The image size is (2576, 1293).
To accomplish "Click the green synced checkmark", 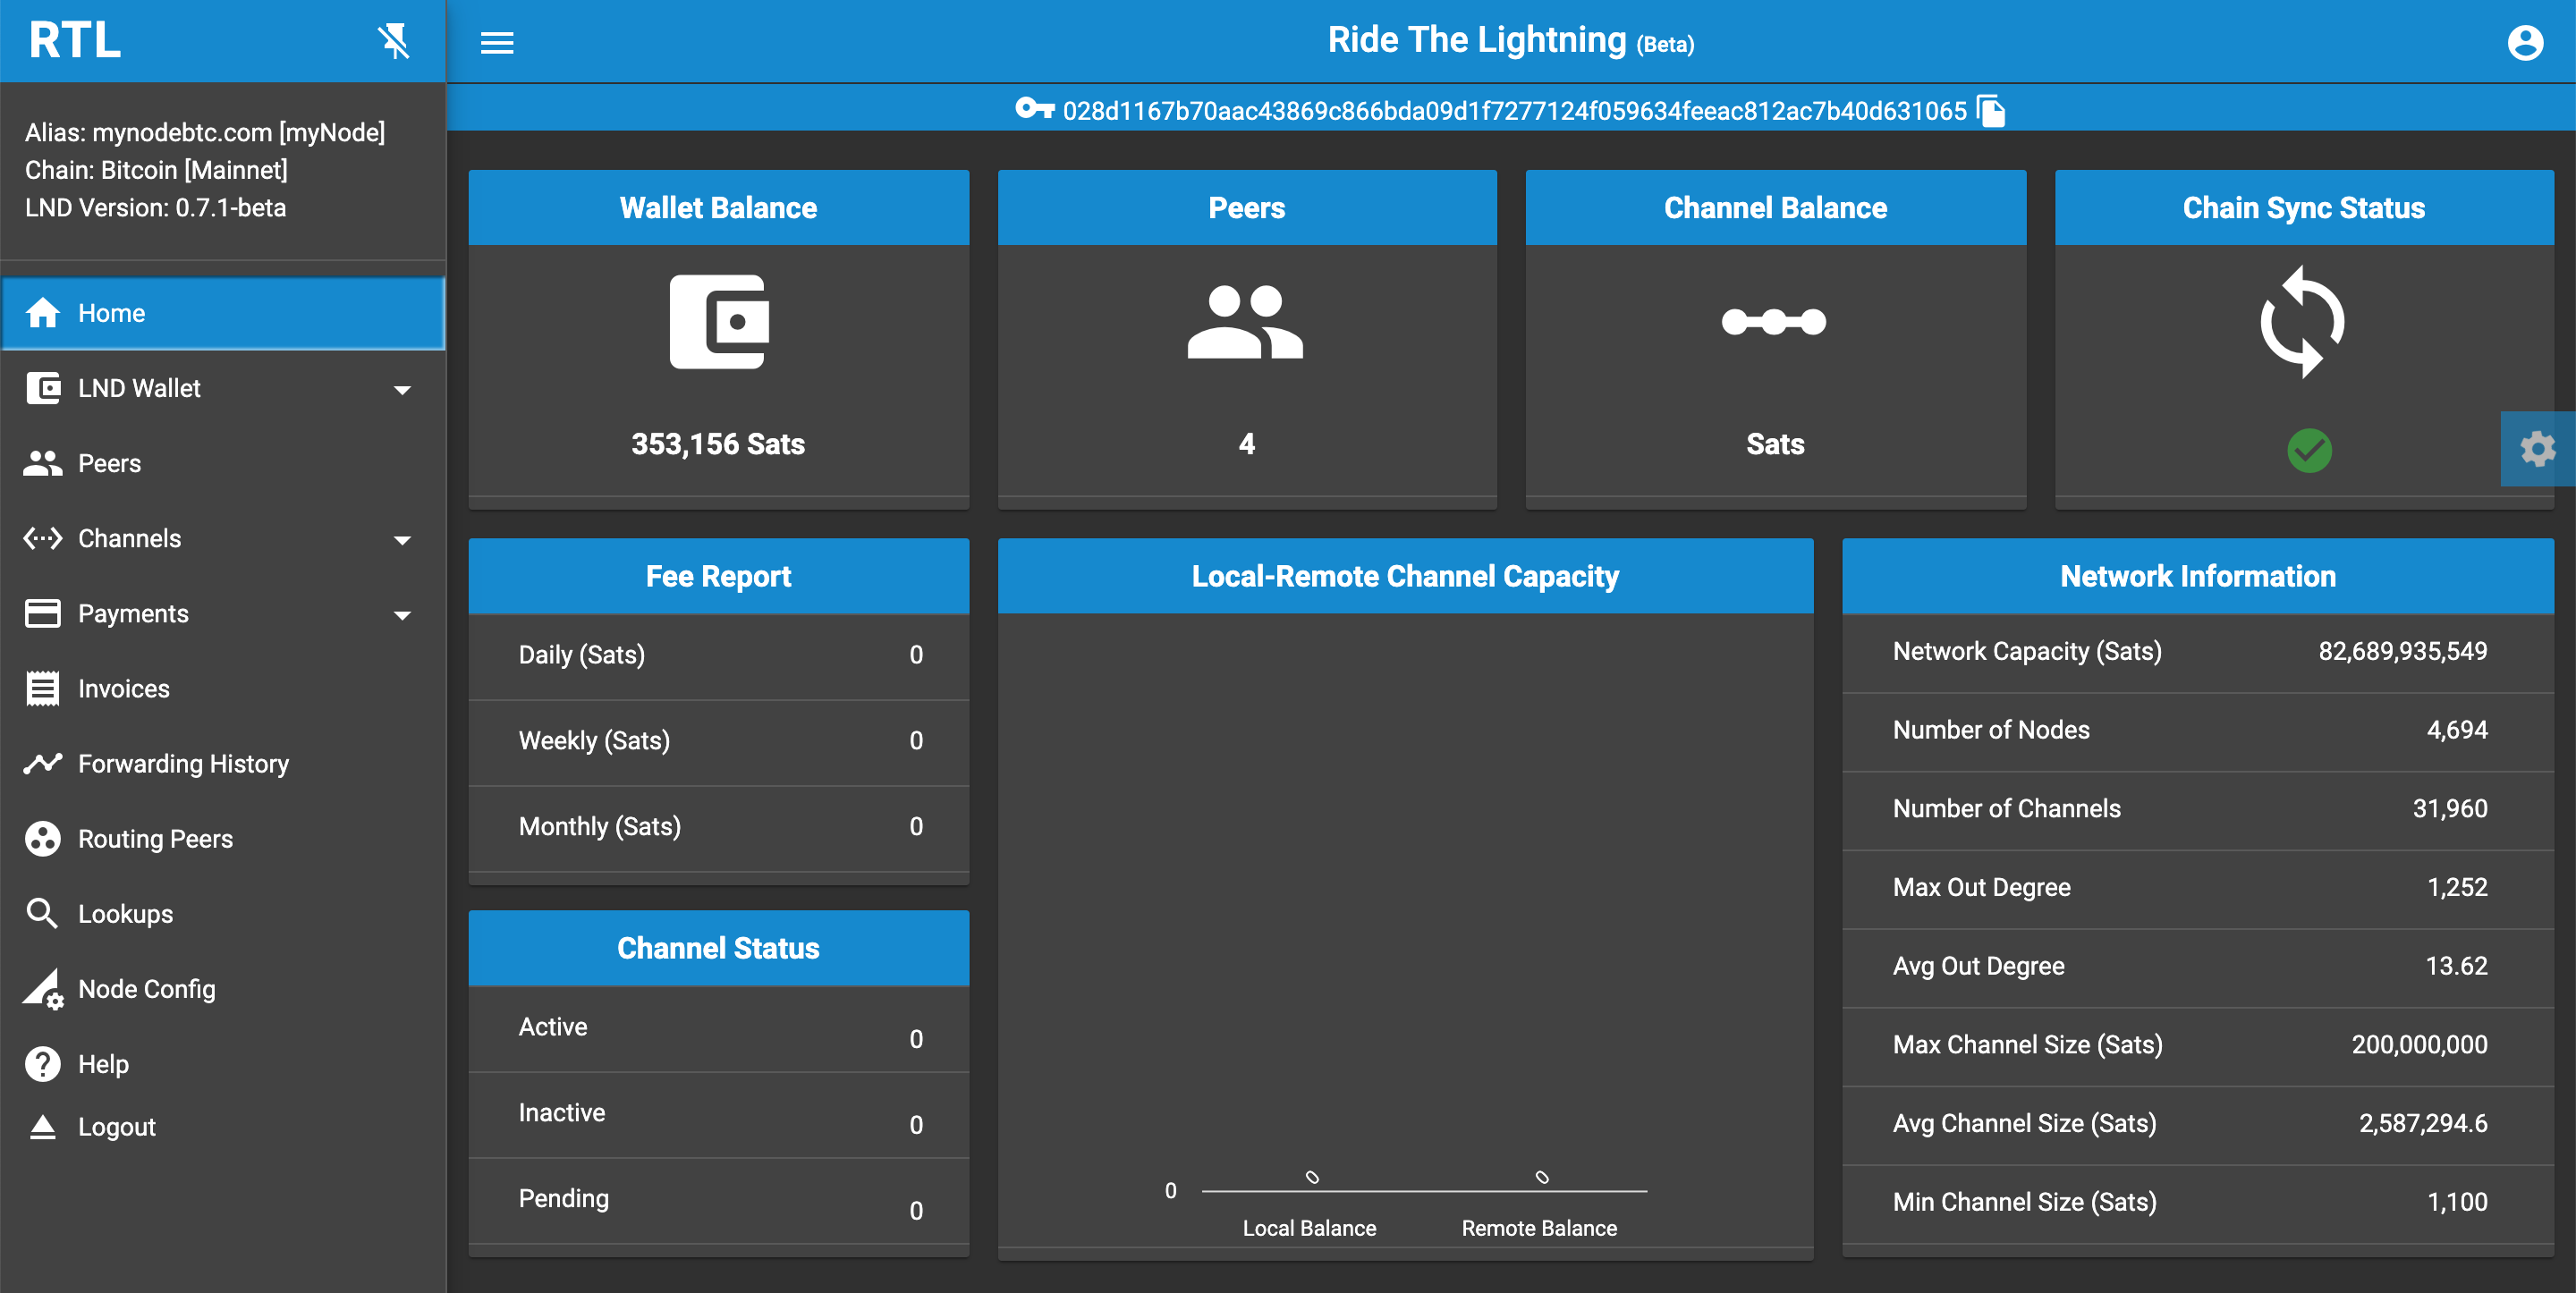I will click(x=2310, y=450).
